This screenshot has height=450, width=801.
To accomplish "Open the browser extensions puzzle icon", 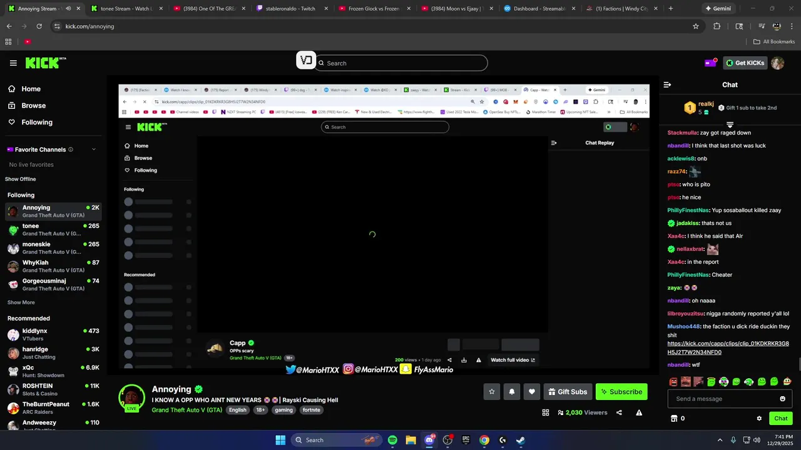I will tap(717, 26).
